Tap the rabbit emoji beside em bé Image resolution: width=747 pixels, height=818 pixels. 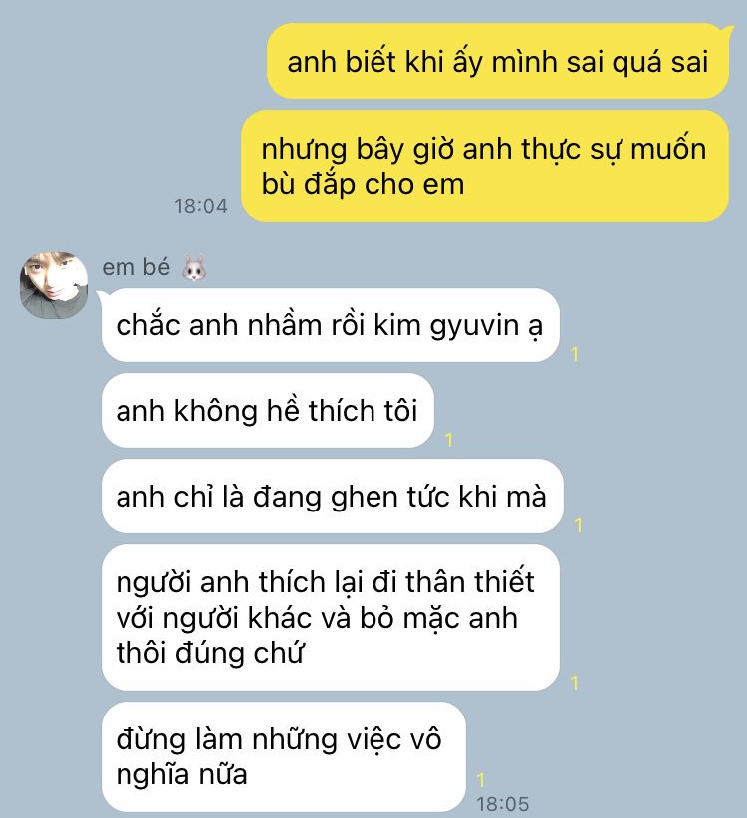click(x=194, y=268)
